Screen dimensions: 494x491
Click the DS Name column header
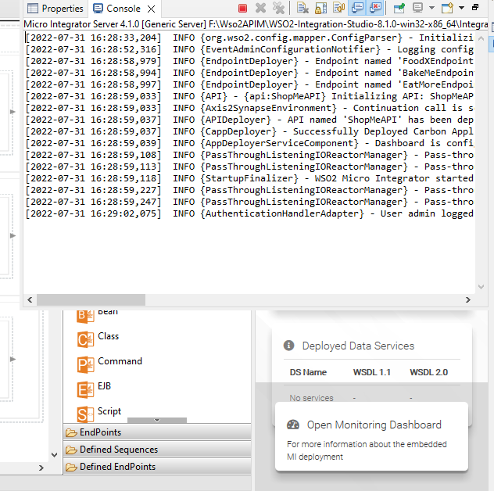308,372
